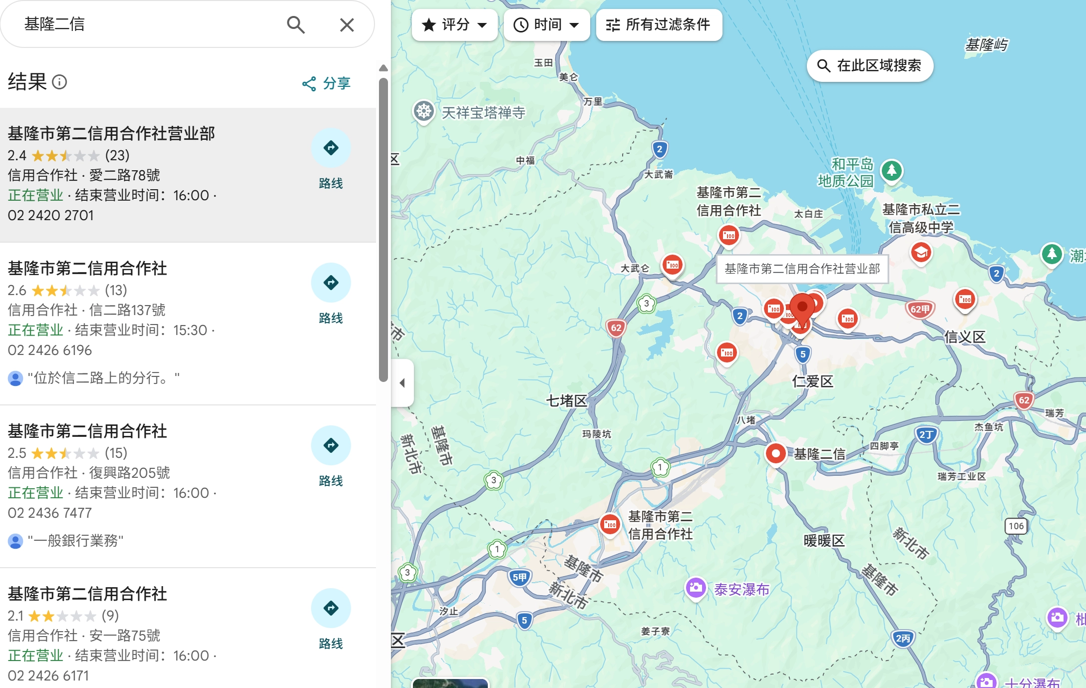Open the results info icon next to 结果
1086x688 pixels.
(59, 82)
